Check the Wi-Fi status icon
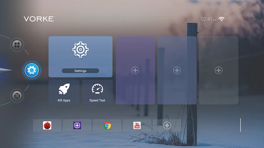The height and width of the screenshot is (148, 264). point(221,19)
